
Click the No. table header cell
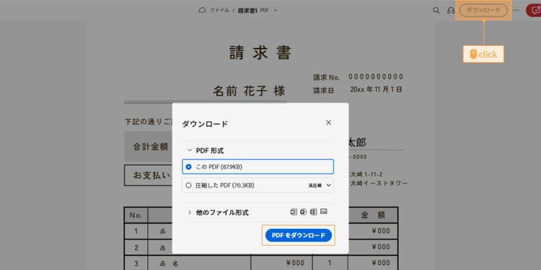(x=136, y=215)
